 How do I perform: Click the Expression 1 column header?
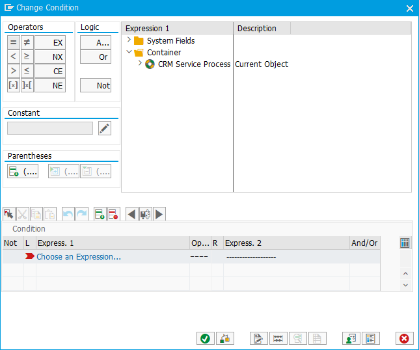(177, 28)
